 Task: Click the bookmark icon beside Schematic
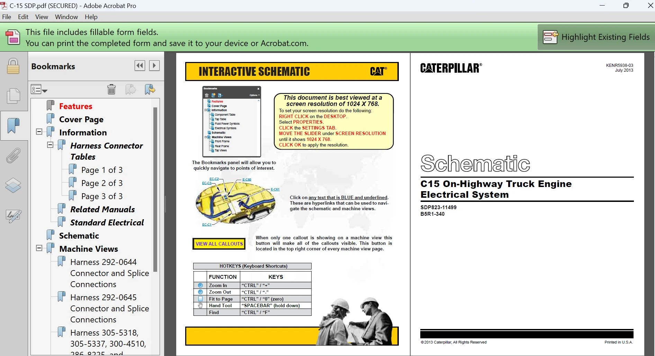51,235
